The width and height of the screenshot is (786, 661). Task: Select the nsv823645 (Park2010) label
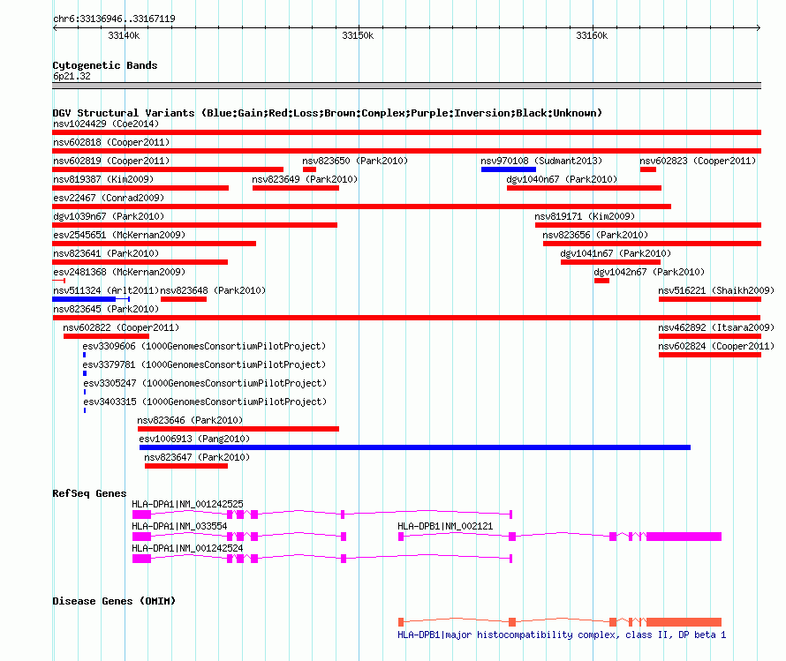tap(106, 309)
